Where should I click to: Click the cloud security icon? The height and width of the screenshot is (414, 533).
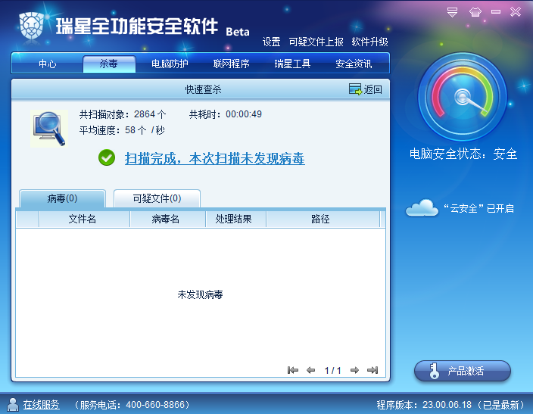tap(422, 207)
